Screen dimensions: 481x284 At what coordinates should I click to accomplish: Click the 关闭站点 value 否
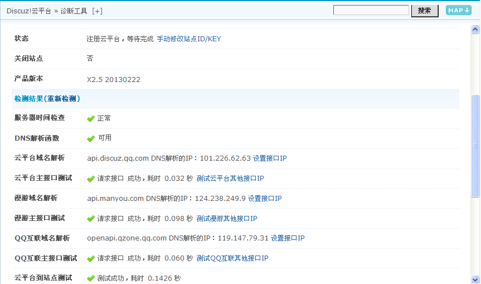90,59
